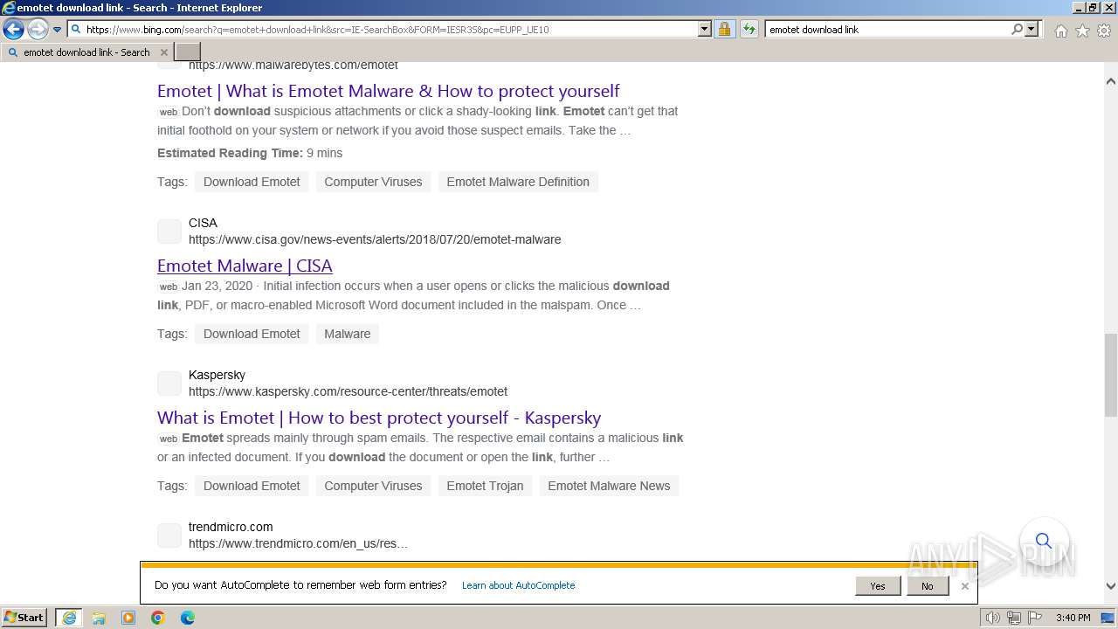Screen dimensions: 1118x629
Task: Click the trendmicro.com site favicon
Action: (169, 536)
